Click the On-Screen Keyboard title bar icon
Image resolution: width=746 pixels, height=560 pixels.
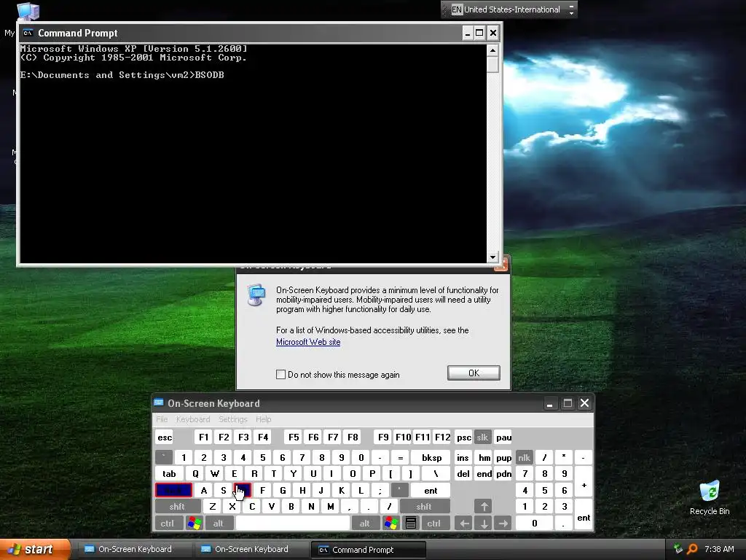(158, 402)
